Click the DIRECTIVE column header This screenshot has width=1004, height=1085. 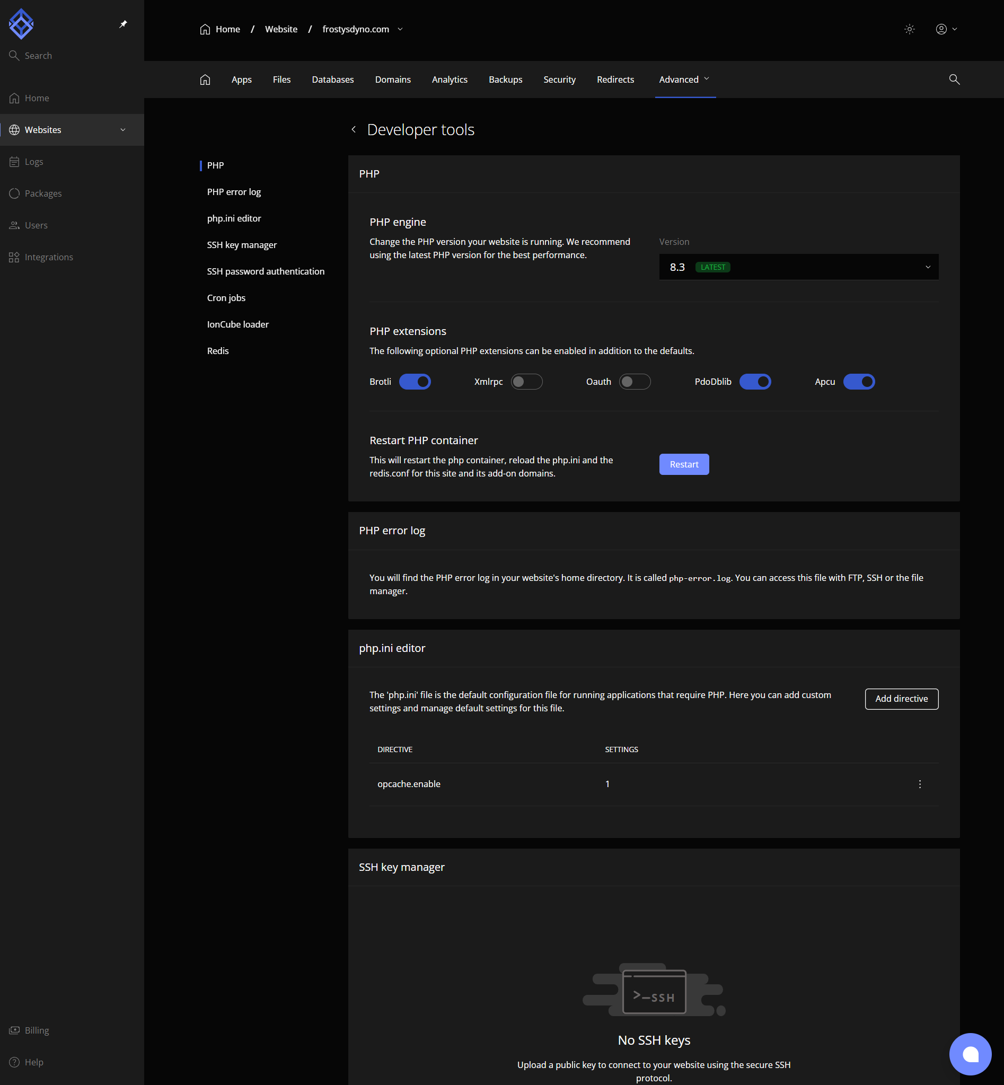394,750
